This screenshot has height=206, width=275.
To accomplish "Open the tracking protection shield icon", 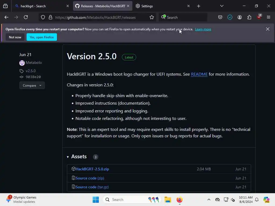I will [x=43, y=17].
